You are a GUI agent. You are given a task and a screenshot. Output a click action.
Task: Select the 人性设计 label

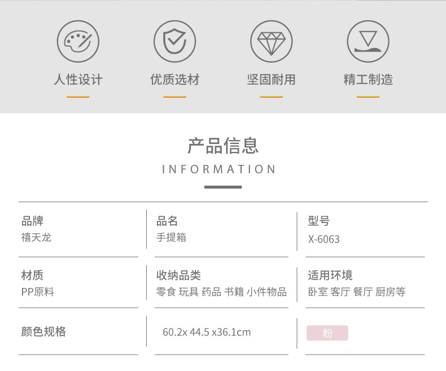(x=78, y=80)
